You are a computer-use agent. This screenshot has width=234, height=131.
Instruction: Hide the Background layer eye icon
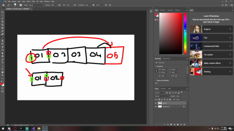click(x=156, y=107)
